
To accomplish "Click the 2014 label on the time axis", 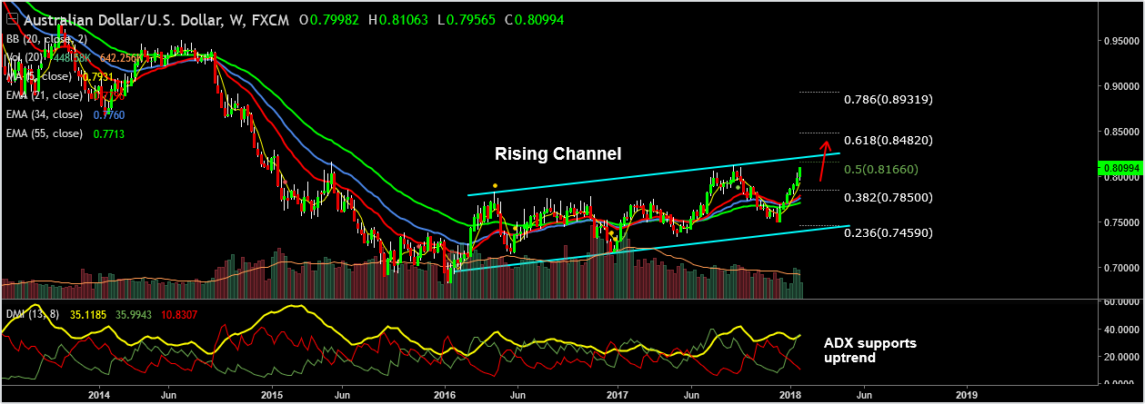I will click(99, 396).
